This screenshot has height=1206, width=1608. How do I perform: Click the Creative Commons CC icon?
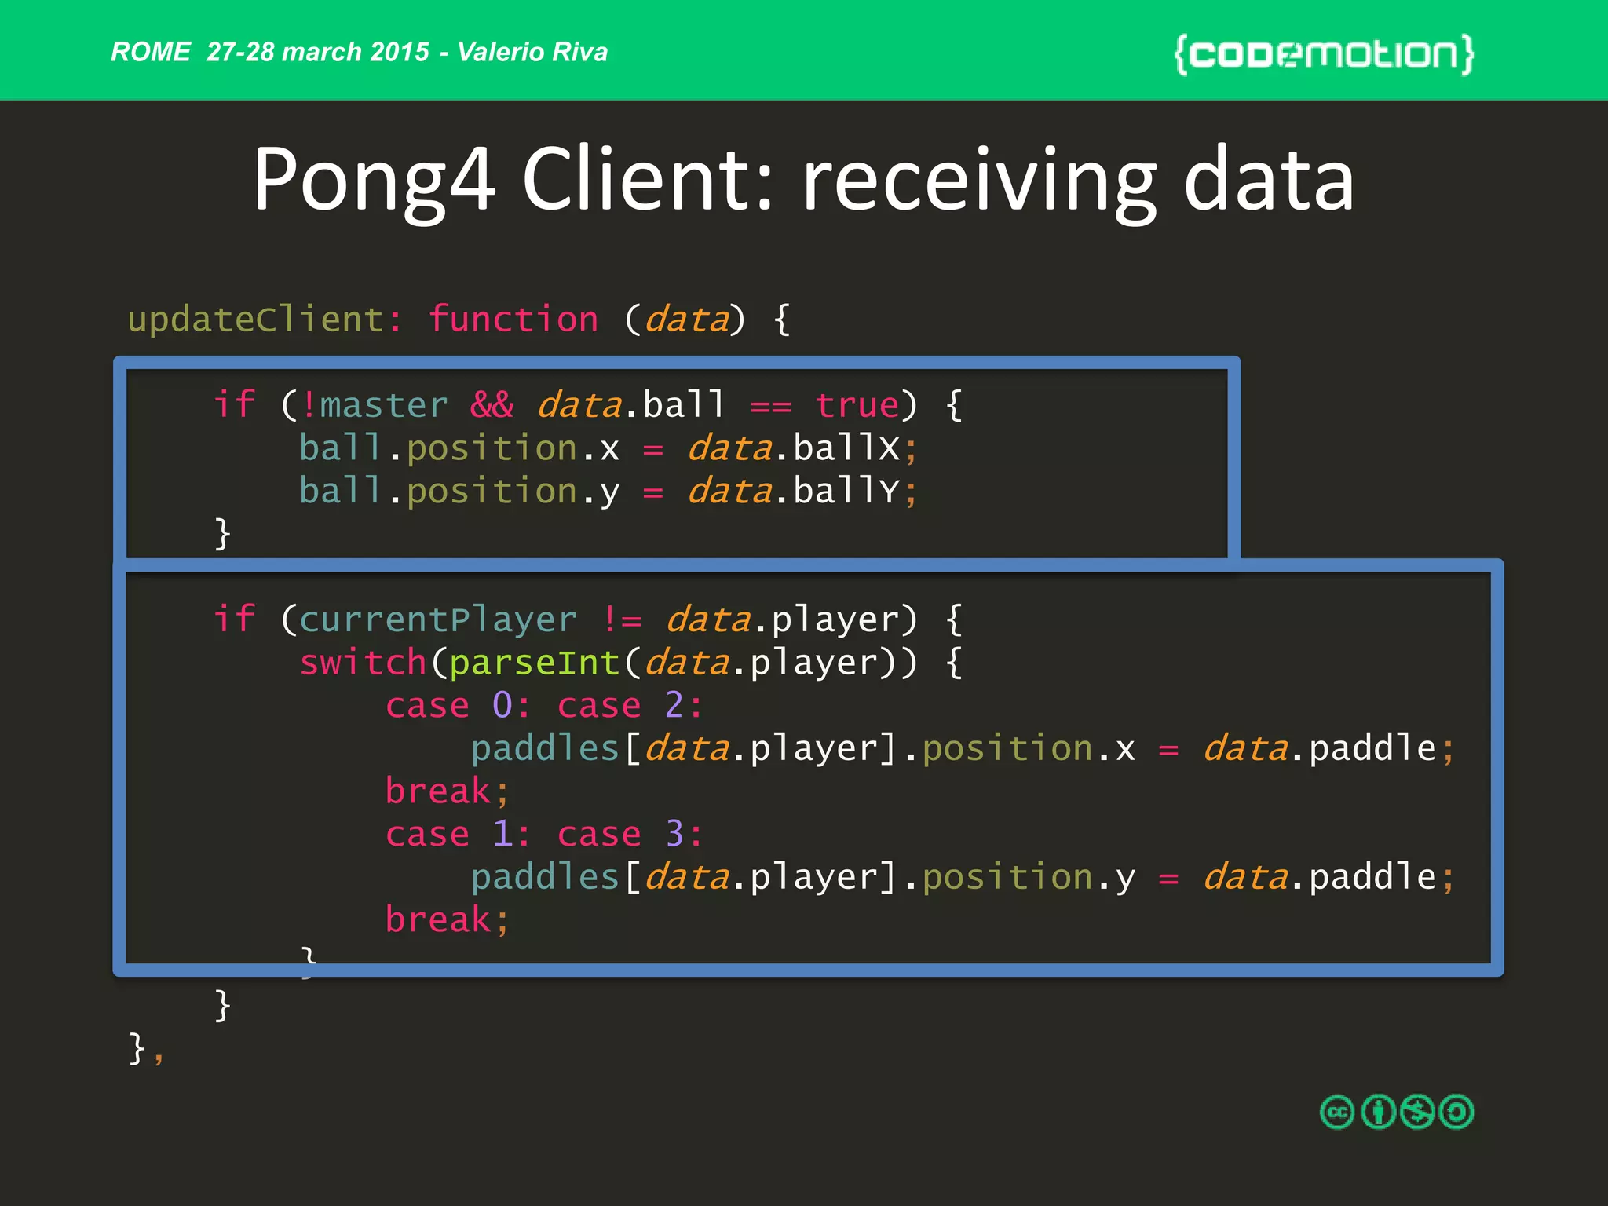pos(1337,1112)
